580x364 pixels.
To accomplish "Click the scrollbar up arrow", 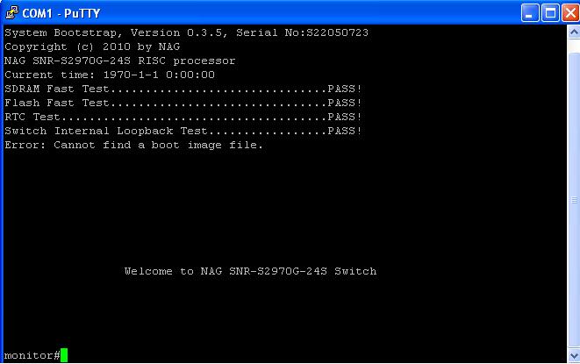I will 574,32.
